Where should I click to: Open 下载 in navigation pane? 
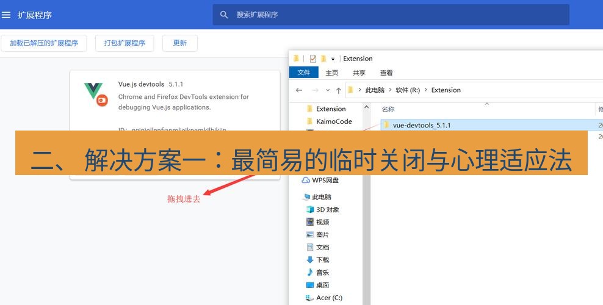[322, 260]
